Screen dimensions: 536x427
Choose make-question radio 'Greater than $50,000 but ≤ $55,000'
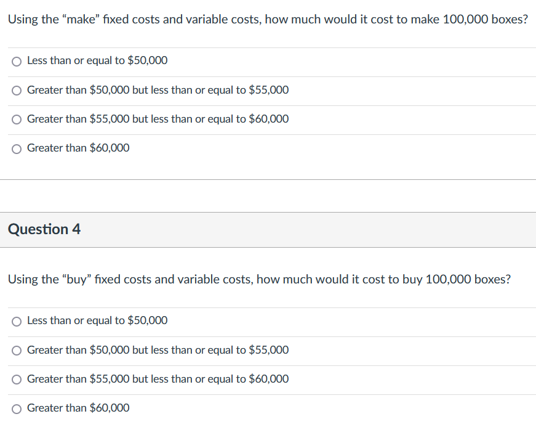click(x=17, y=91)
